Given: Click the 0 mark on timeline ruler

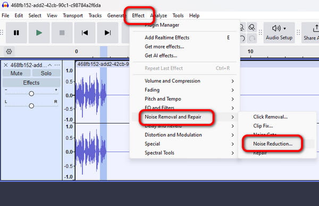Looking at the screenshot, I should 77,52.
